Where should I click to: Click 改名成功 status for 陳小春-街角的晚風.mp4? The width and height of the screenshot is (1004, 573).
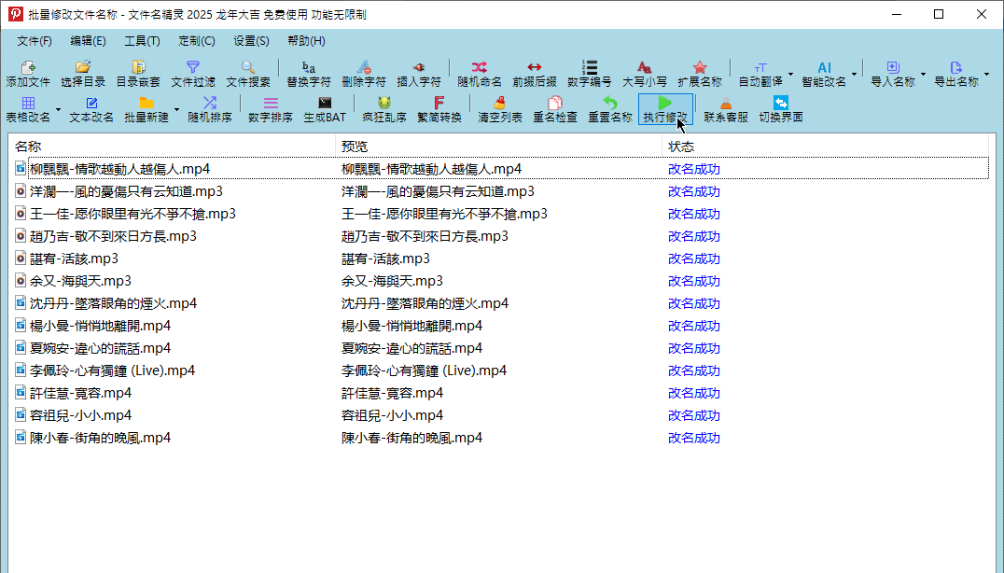(x=694, y=438)
